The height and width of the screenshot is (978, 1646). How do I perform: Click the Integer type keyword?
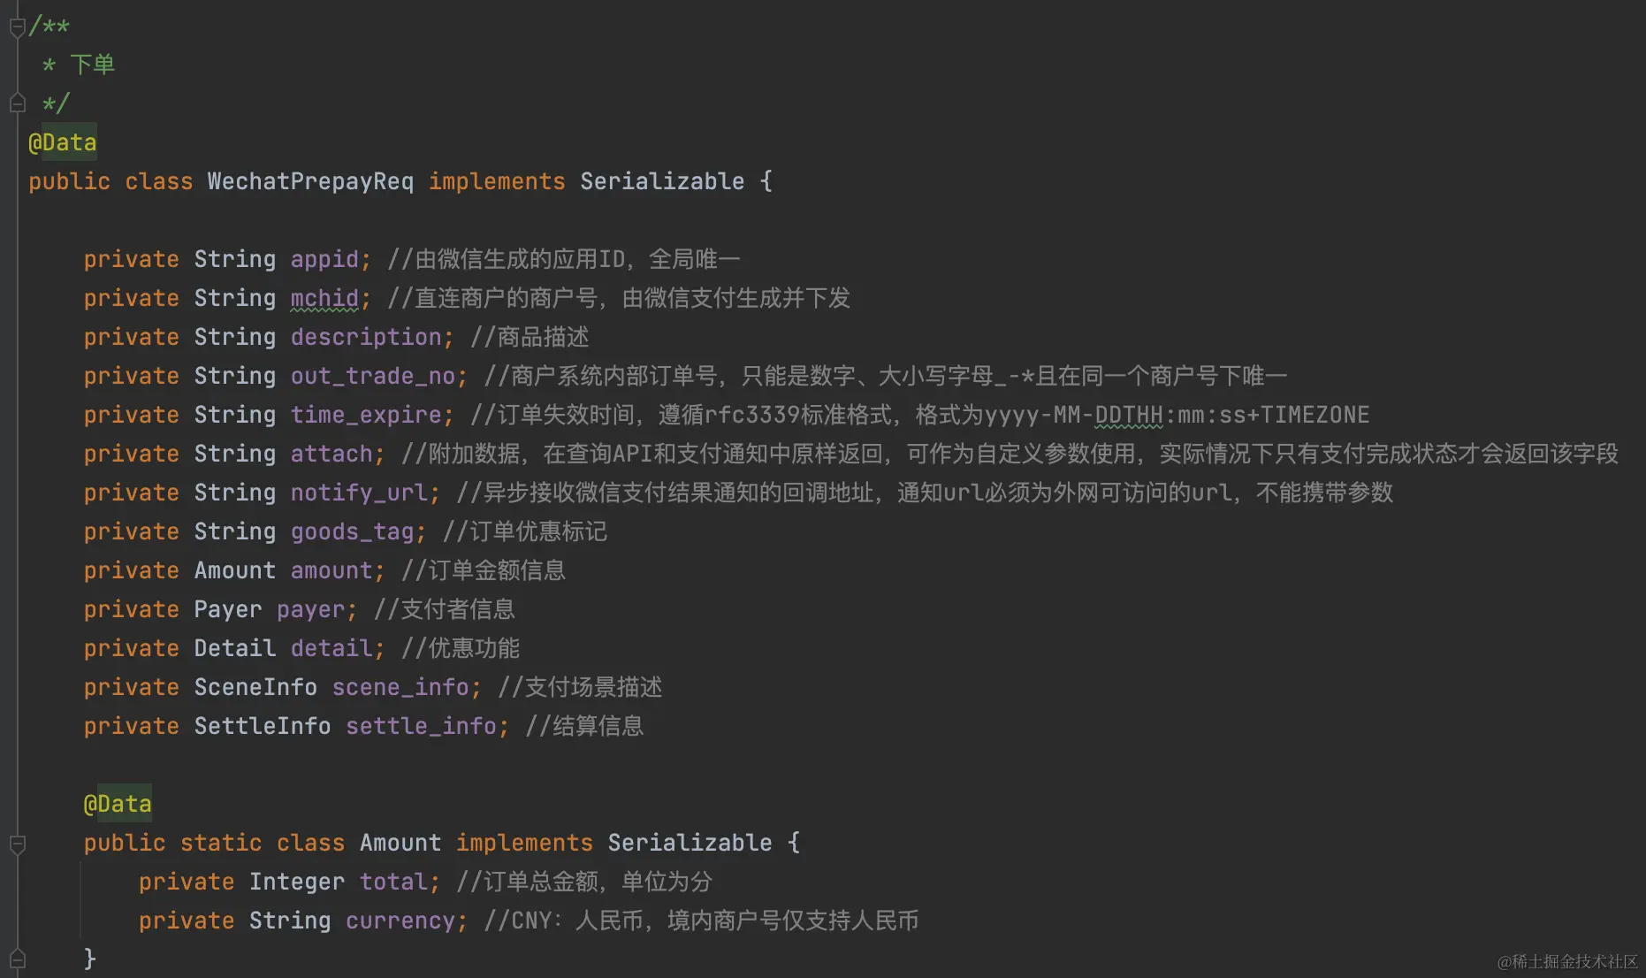[297, 882]
